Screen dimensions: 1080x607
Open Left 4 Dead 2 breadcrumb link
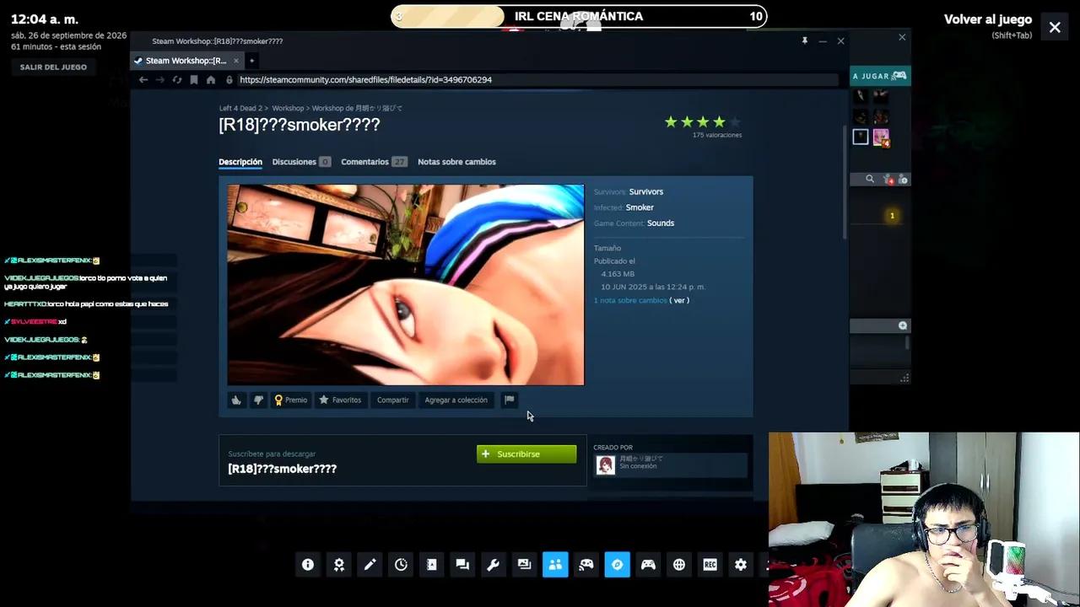[240, 108]
